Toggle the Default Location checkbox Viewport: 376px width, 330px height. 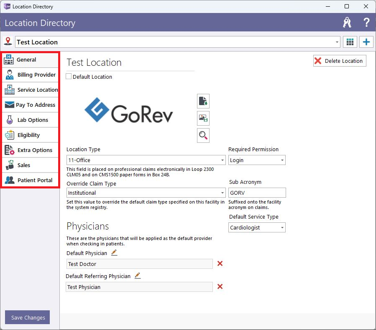point(69,76)
